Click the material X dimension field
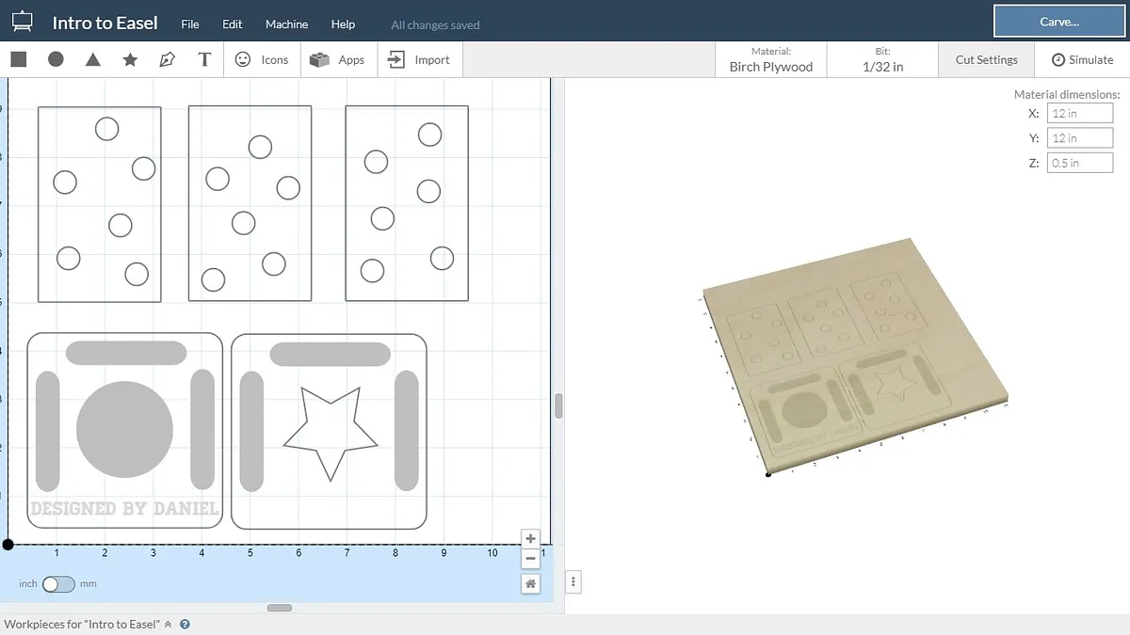The height and width of the screenshot is (635, 1130). 1079,113
